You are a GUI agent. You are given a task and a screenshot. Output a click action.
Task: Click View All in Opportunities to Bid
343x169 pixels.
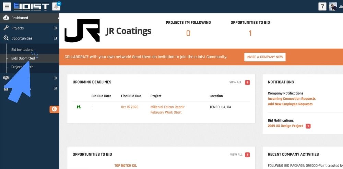tap(236, 155)
